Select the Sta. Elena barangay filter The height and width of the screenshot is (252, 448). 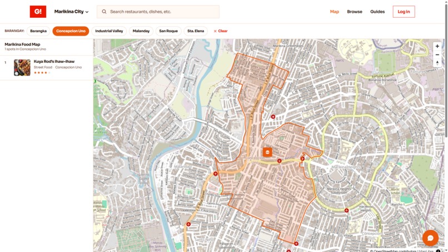[x=196, y=31]
